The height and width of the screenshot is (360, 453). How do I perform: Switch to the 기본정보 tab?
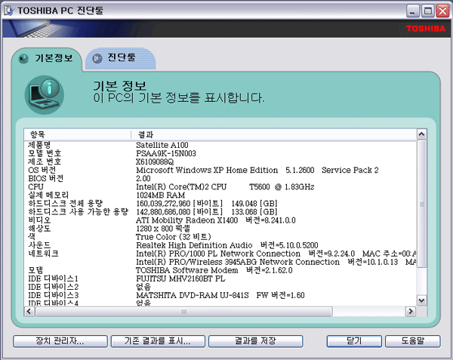[47, 58]
